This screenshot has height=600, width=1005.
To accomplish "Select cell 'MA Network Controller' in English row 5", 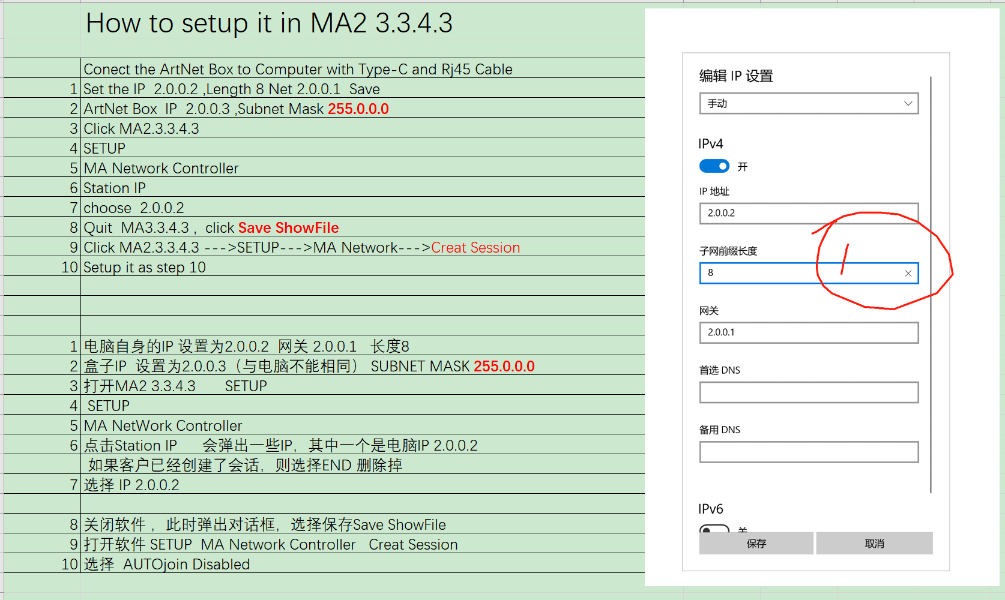I will click(x=363, y=167).
